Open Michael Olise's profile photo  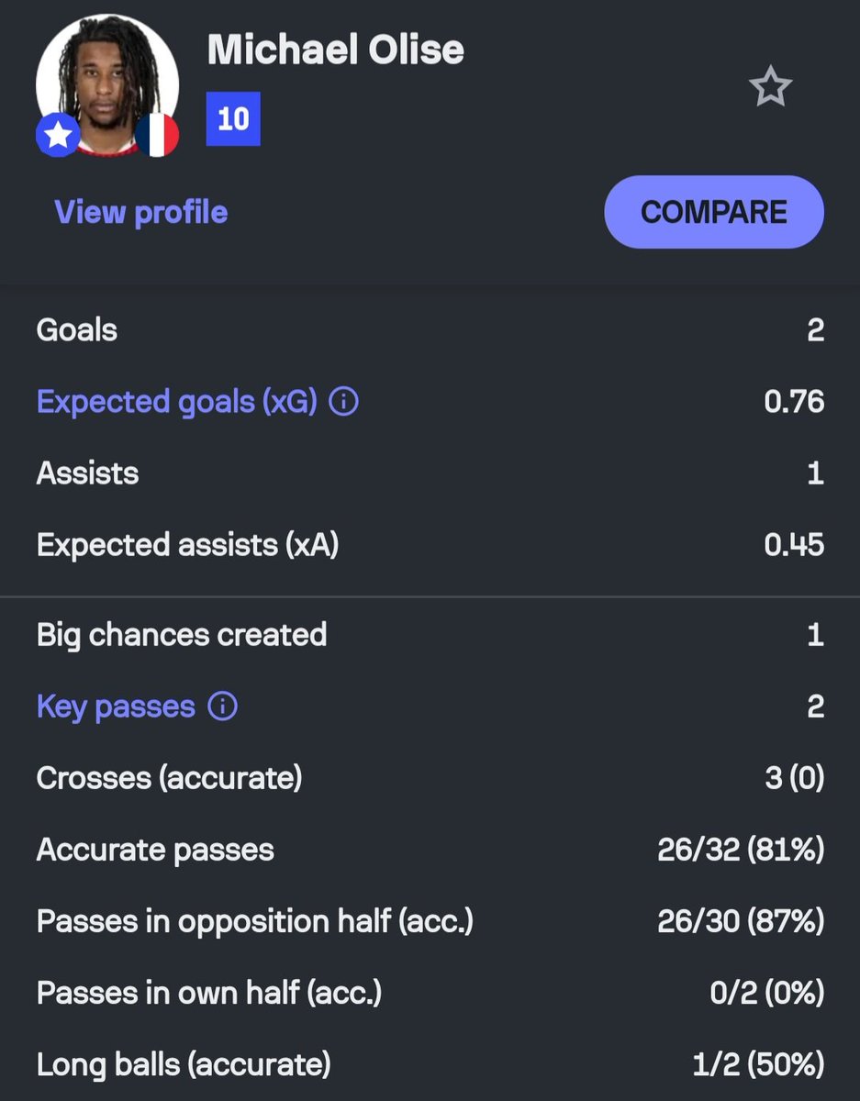click(107, 84)
